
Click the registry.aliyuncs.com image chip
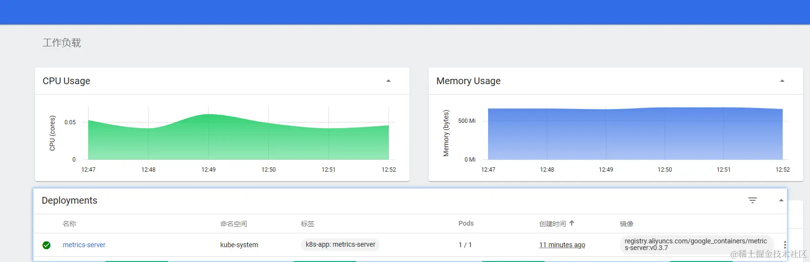(x=696, y=244)
